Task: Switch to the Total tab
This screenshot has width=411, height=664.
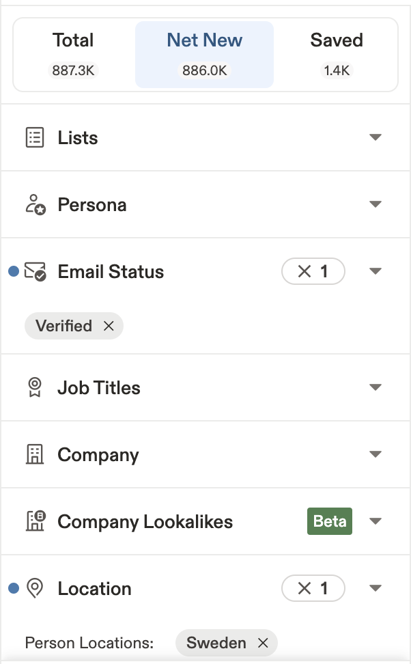Action: [74, 54]
